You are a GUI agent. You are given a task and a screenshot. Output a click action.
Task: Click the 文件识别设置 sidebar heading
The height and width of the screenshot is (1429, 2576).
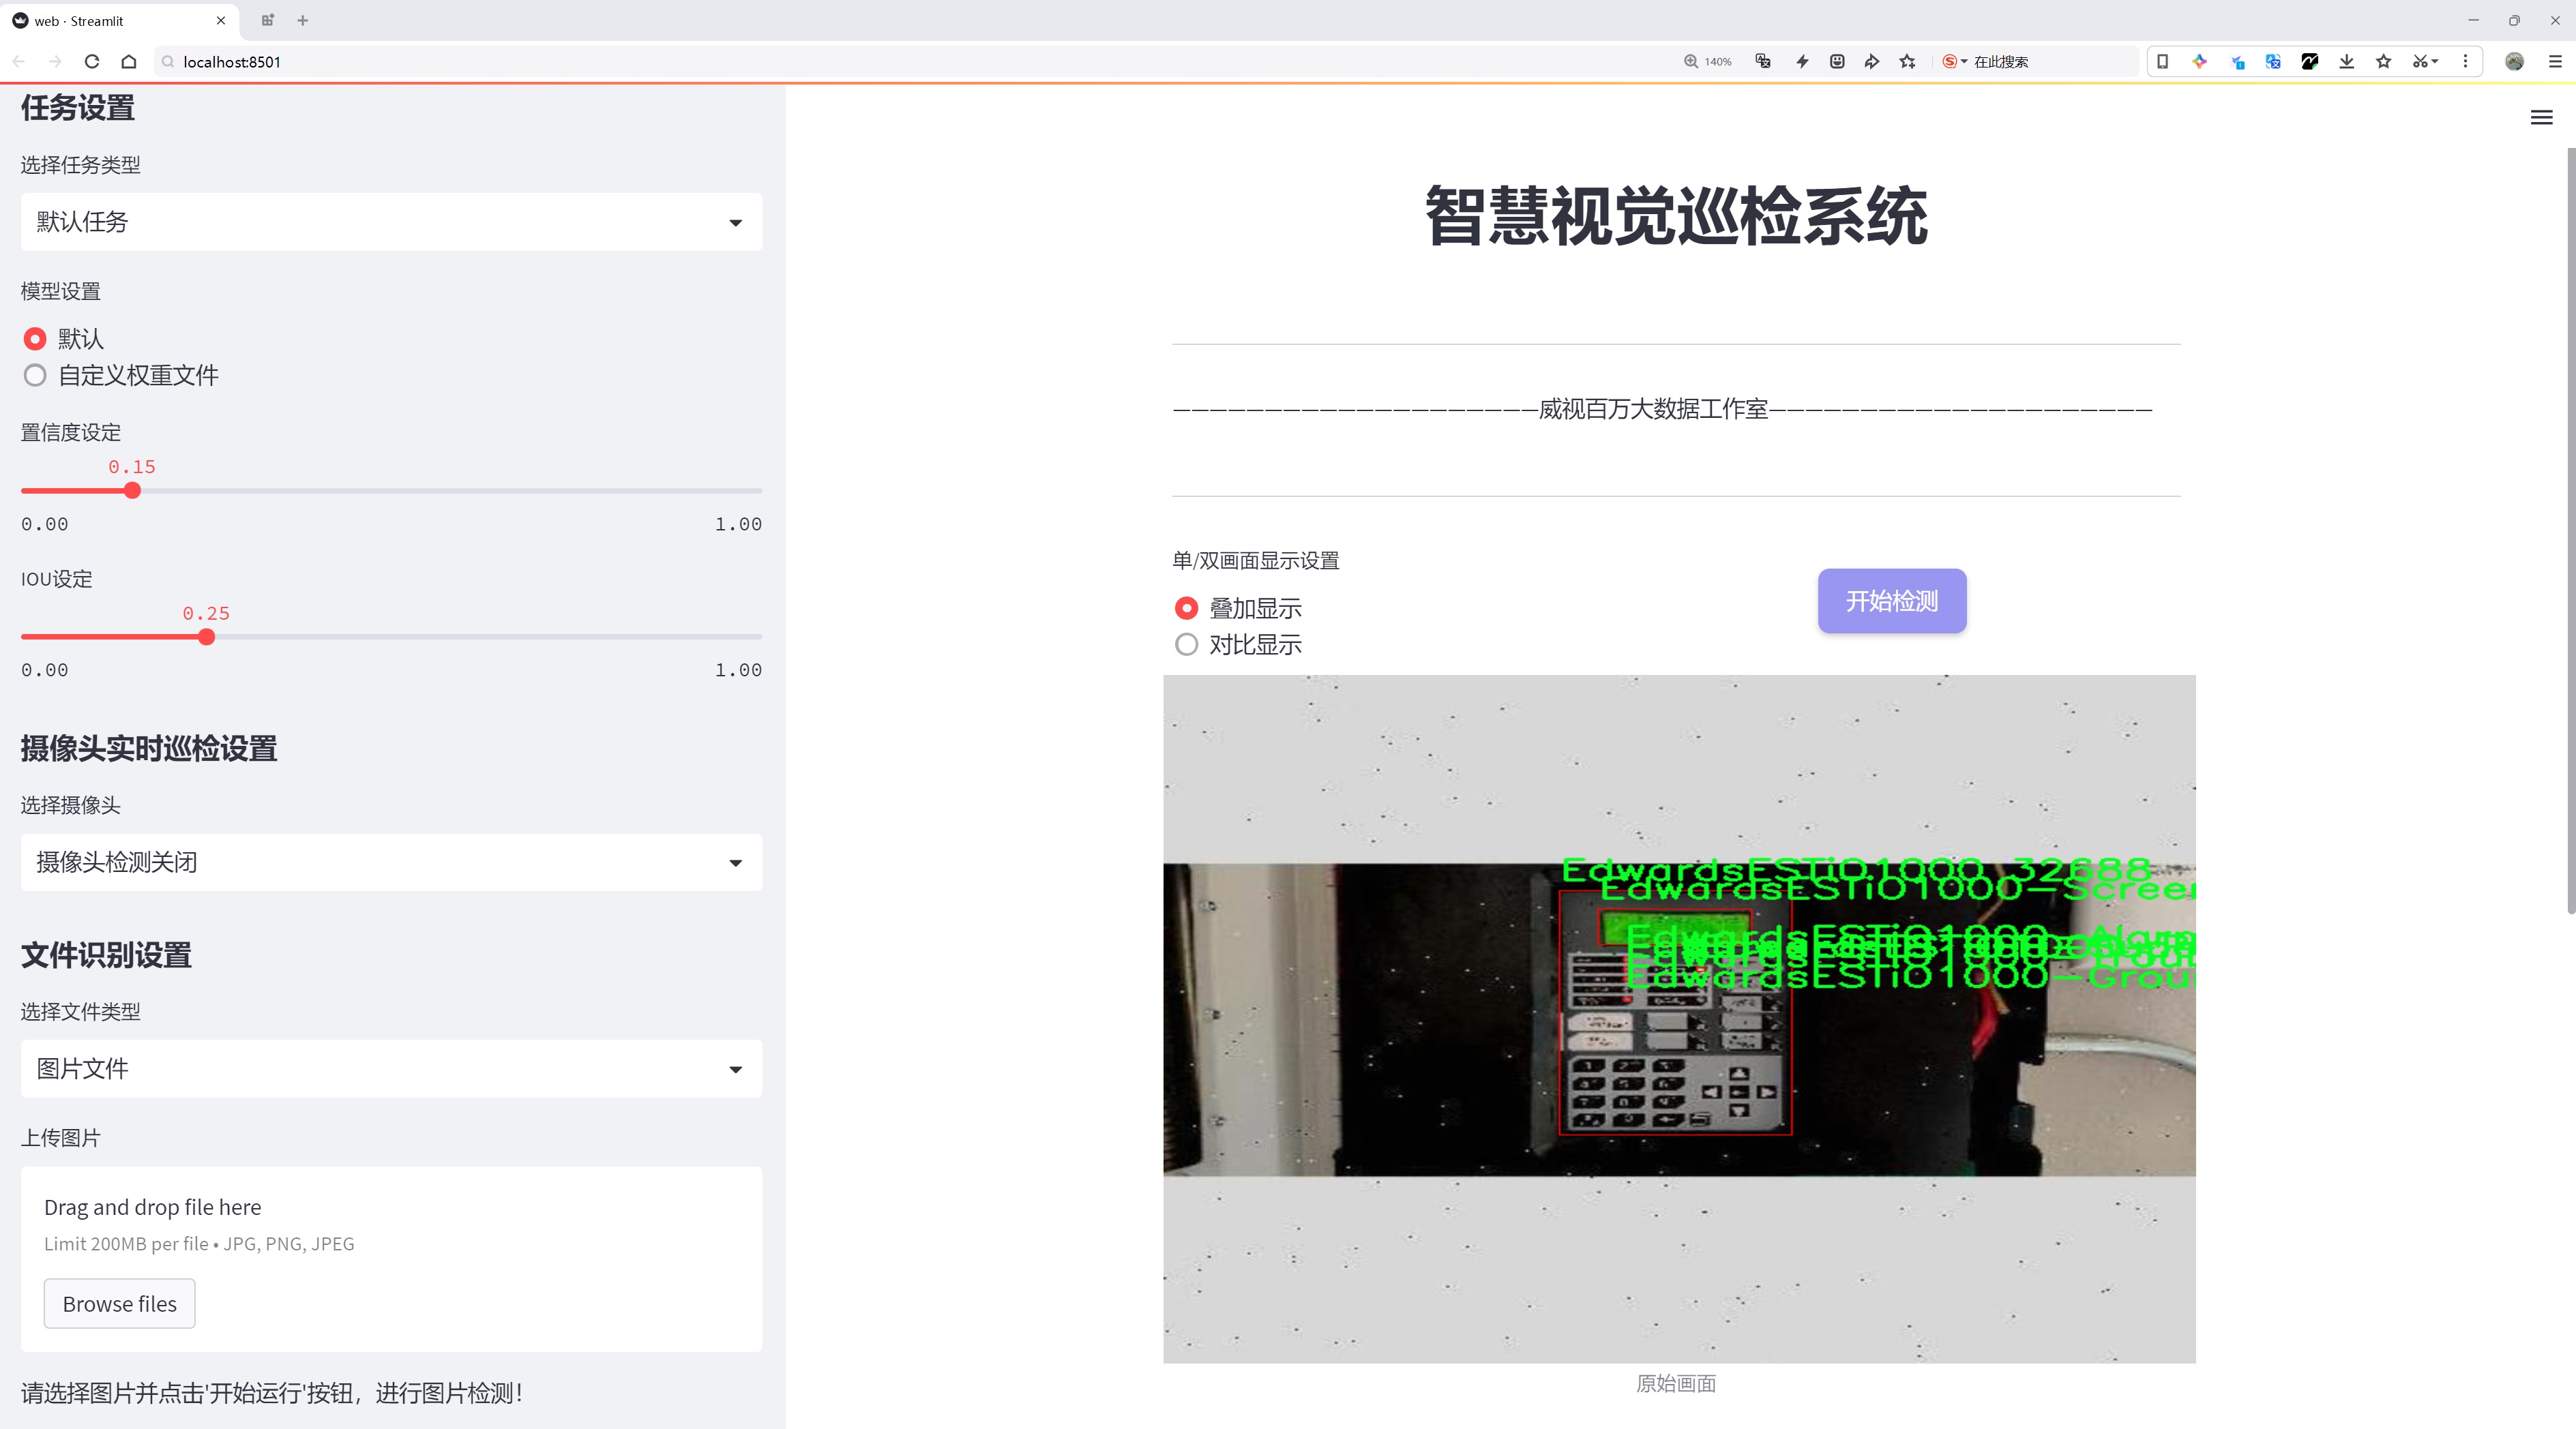pos(106,955)
